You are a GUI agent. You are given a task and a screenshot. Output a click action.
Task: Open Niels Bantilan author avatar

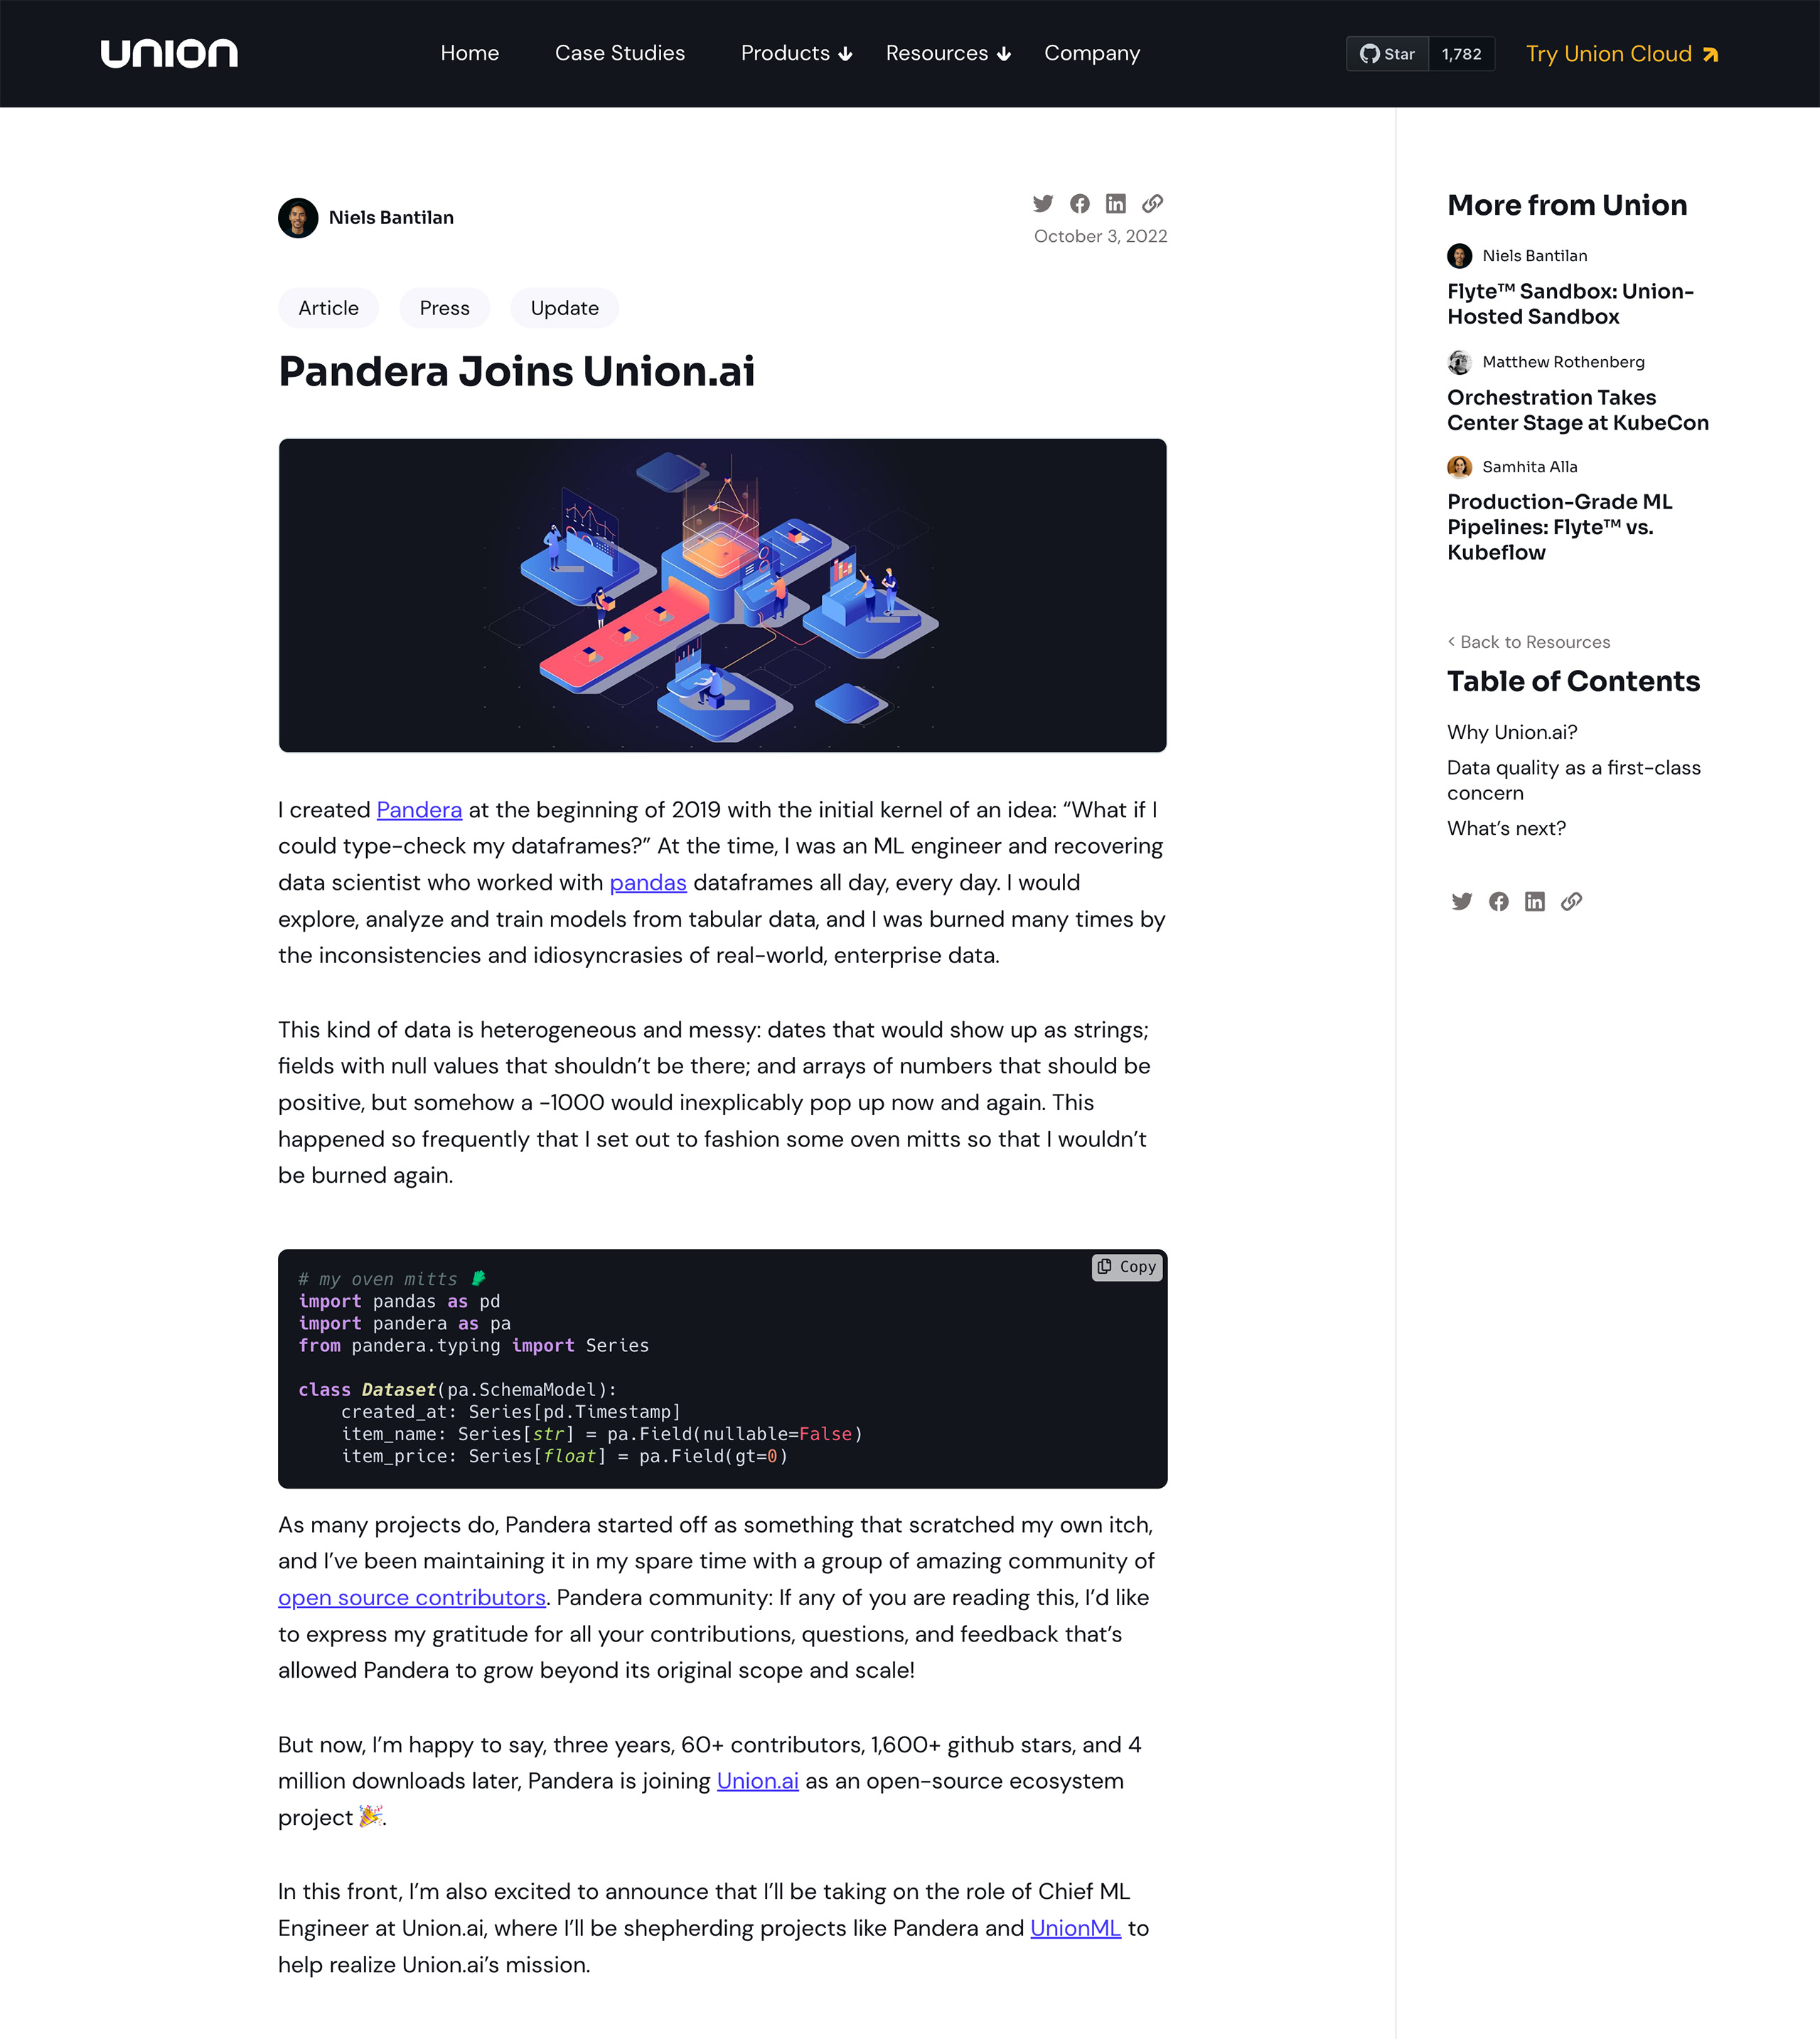tap(298, 218)
